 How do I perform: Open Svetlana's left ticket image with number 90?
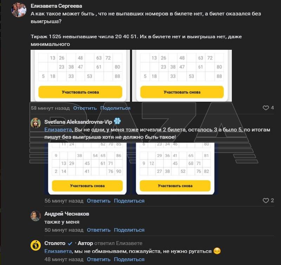[87, 169]
